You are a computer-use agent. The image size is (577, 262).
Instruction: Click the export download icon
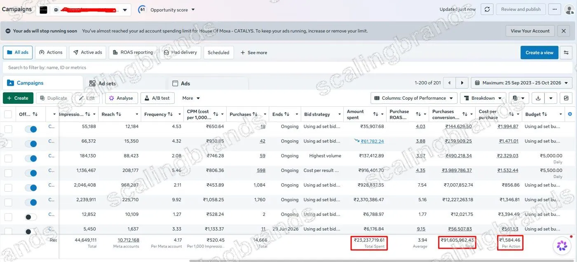537,98
